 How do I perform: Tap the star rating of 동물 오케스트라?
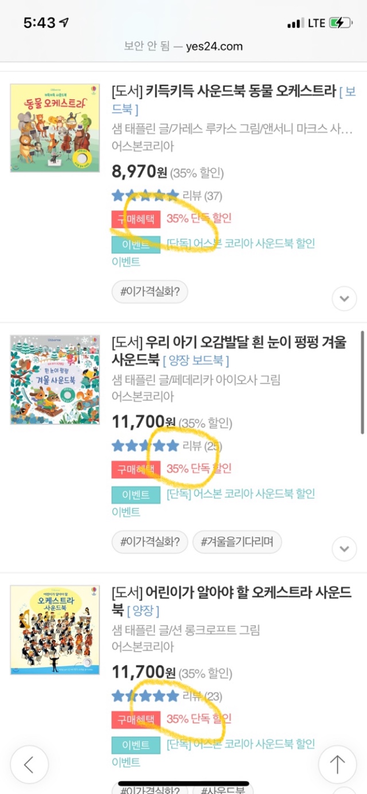(x=146, y=196)
